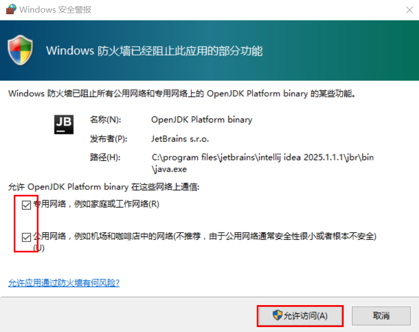This screenshot has width=419, height=332.
Task: Click the 路径(H) field label
Action: click(105, 157)
